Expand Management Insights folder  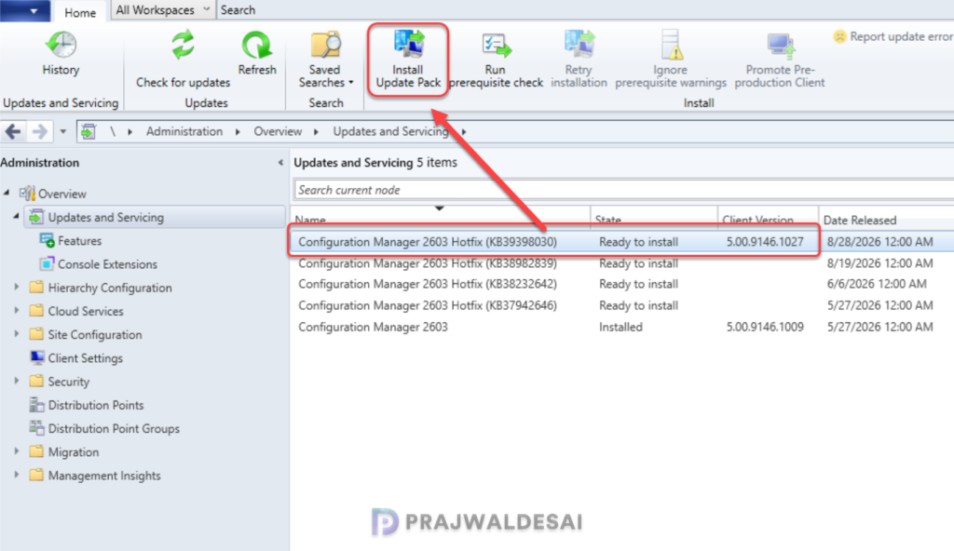pos(17,475)
